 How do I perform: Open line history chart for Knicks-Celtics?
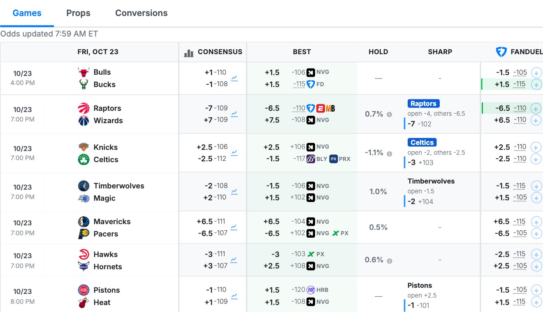coord(234,153)
